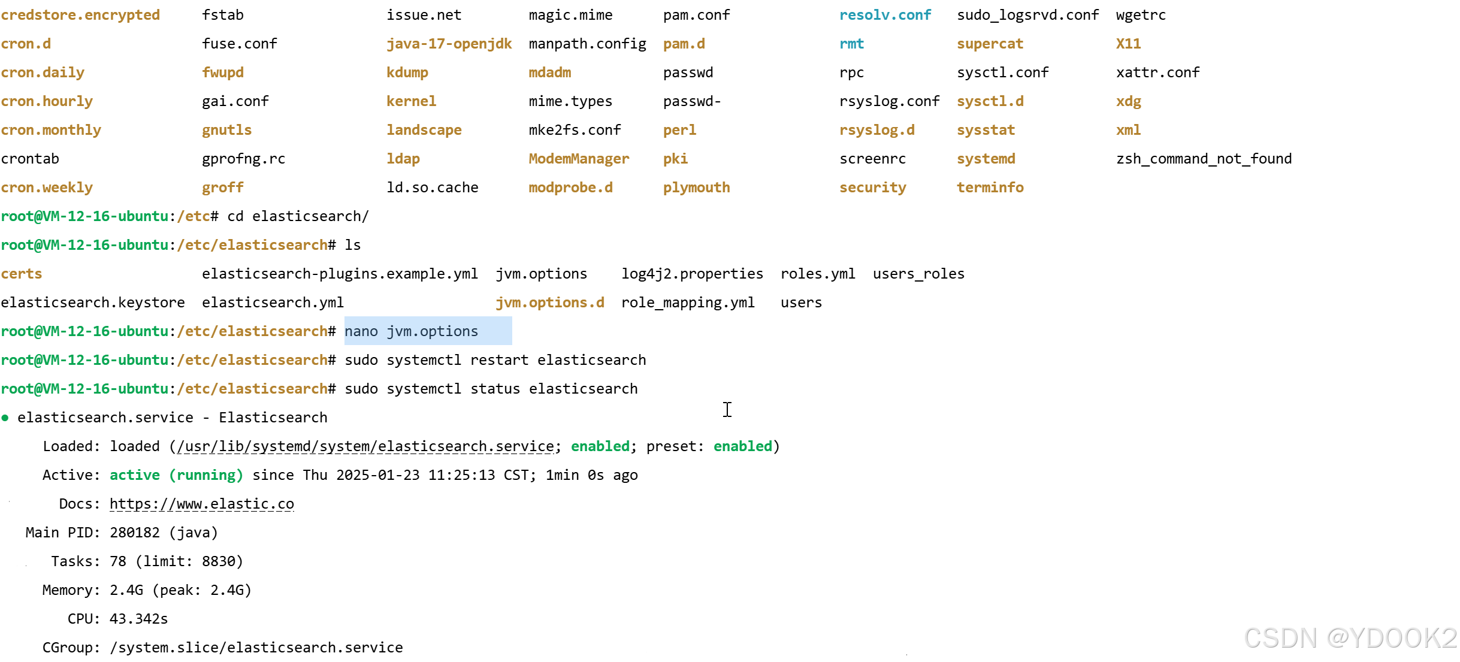
Task: Select the jvm.options.d directory name
Action: 550,303
